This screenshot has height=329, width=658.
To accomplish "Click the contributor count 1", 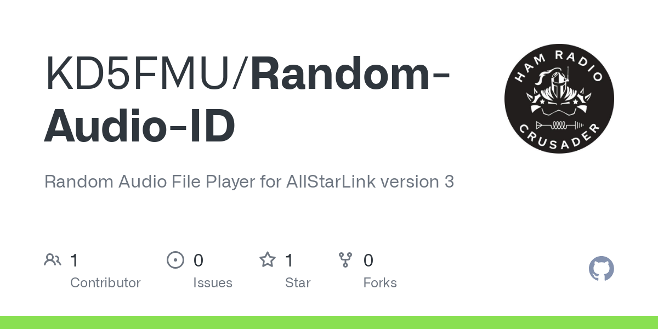I will pyautogui.click(x=75, y=260).
